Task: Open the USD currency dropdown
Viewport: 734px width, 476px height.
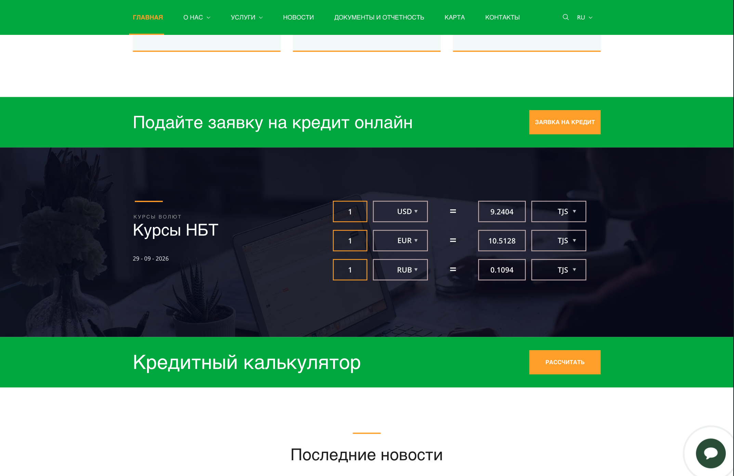Action: pyautogui.click(x=400, y=211)
